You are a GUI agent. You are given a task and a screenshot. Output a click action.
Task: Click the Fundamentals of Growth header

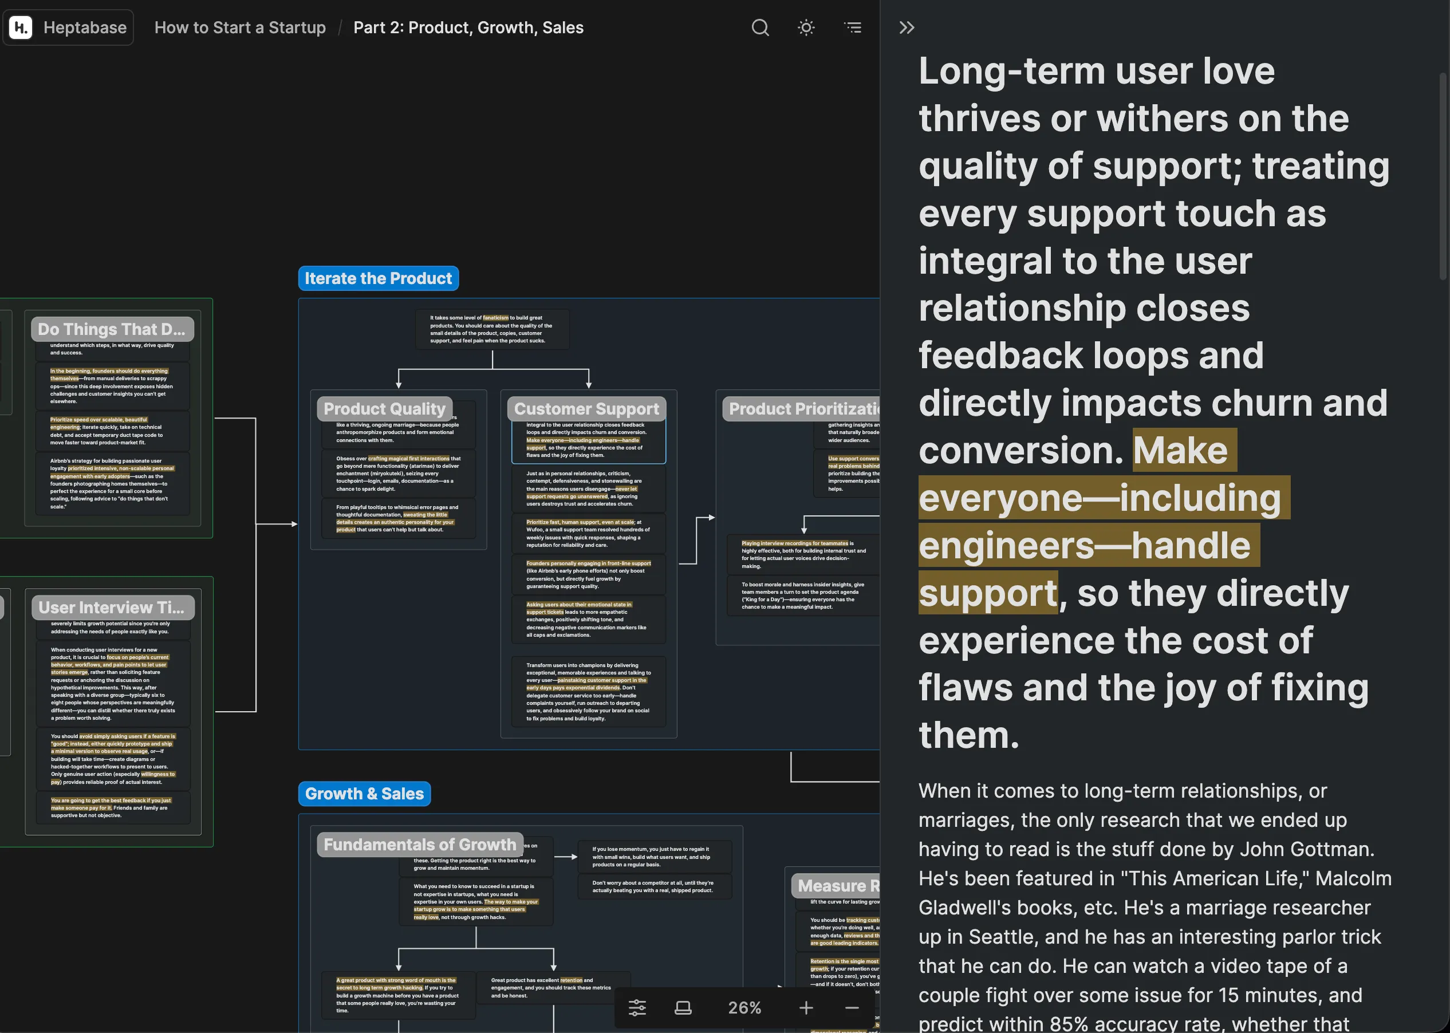420,844
